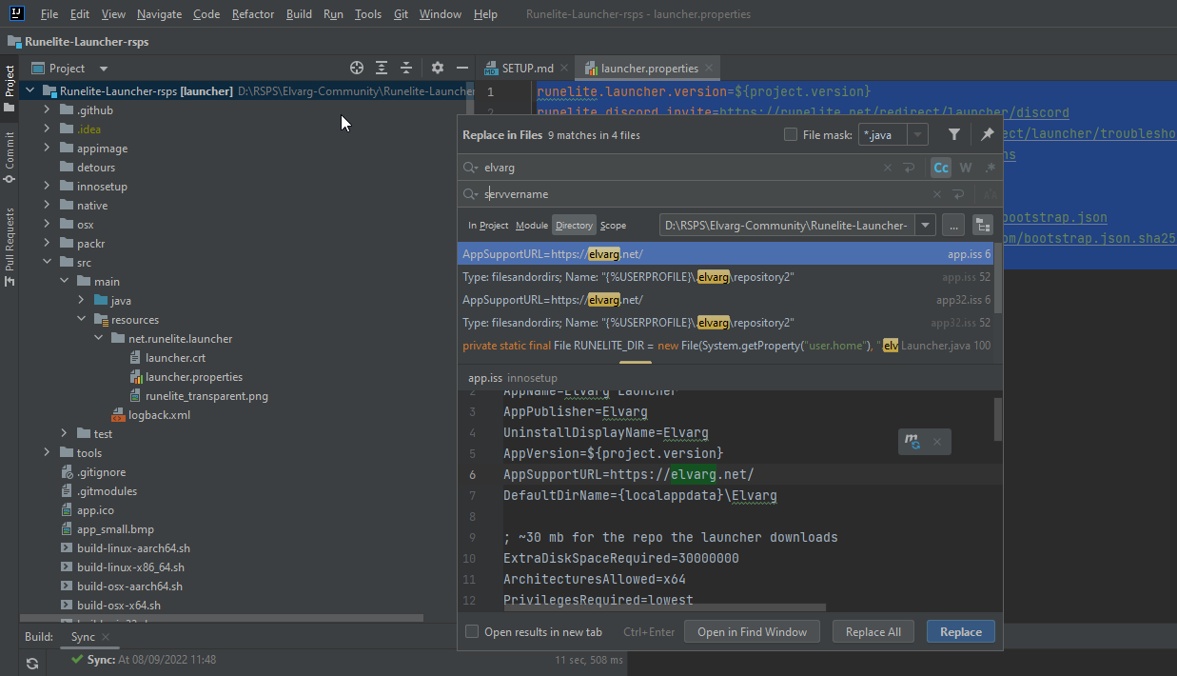
Task: Click Open in Find Window button
Action: pos(752,631)
